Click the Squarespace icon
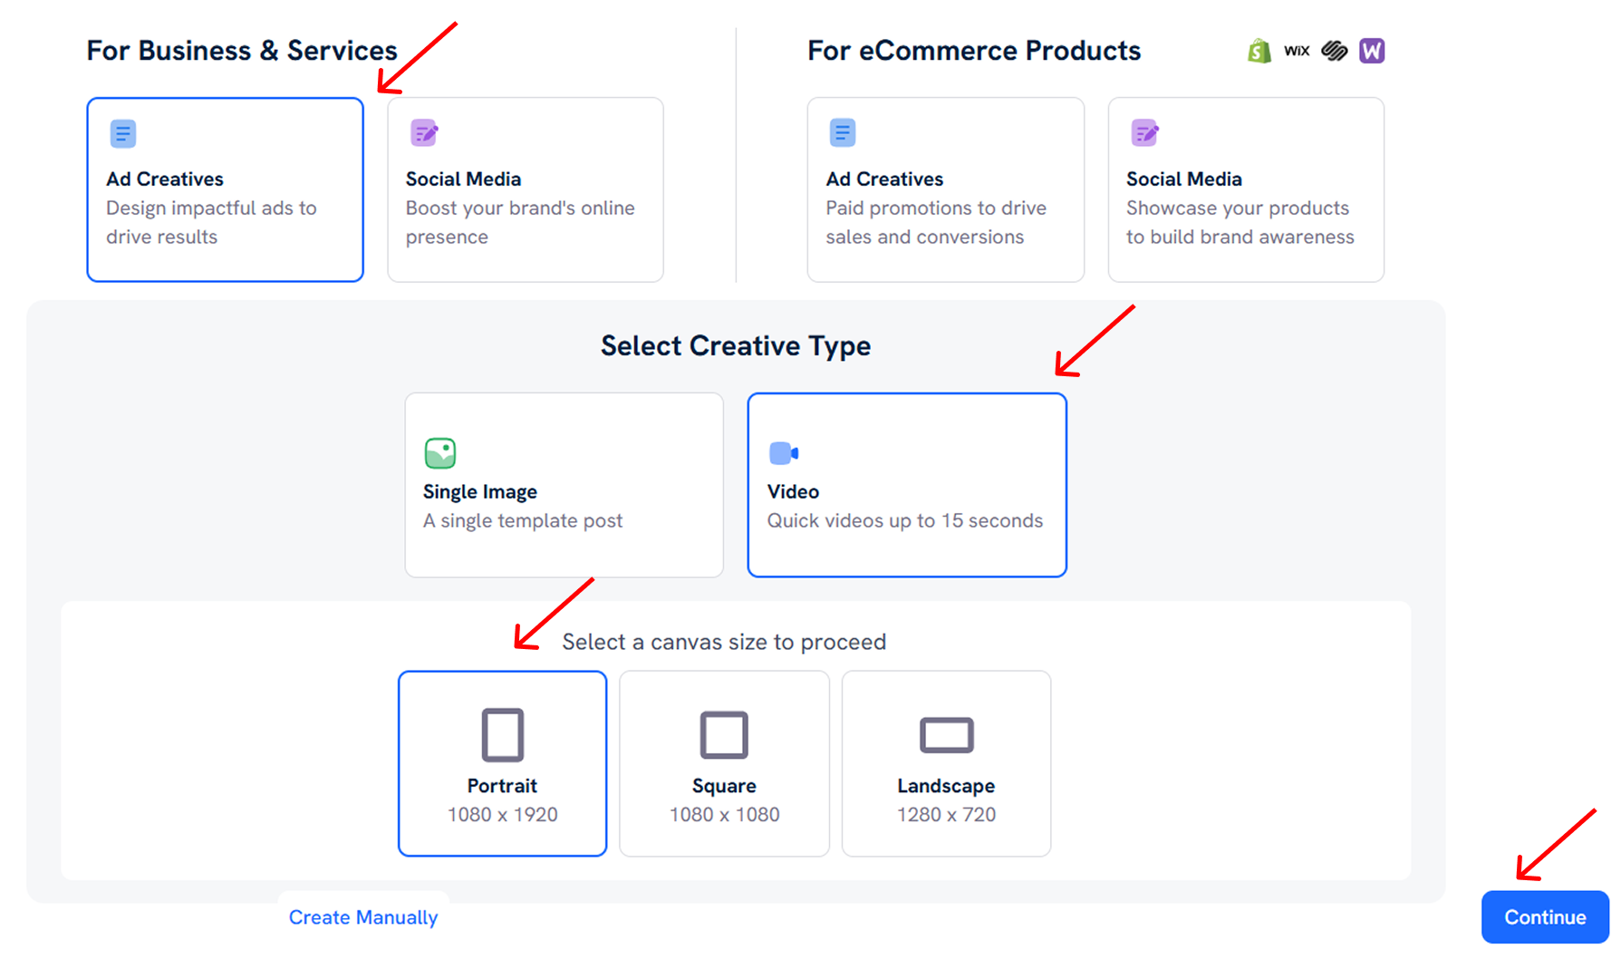The height and width of the screenshot is (969, 1621). pyautogui.click(x=1334, y=51)
